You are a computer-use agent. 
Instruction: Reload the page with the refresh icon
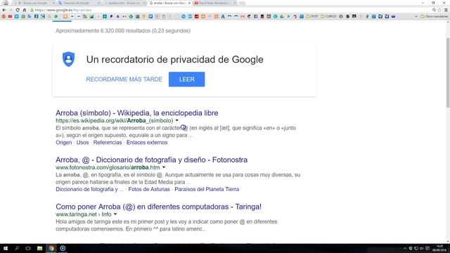[x=18, y=10]
